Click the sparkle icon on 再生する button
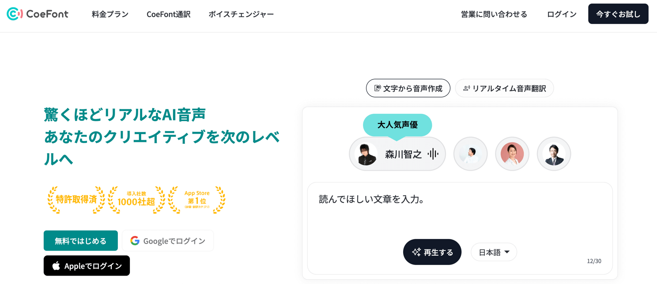Viewport: 657px width, 284px height. click(x=416, y=252)
